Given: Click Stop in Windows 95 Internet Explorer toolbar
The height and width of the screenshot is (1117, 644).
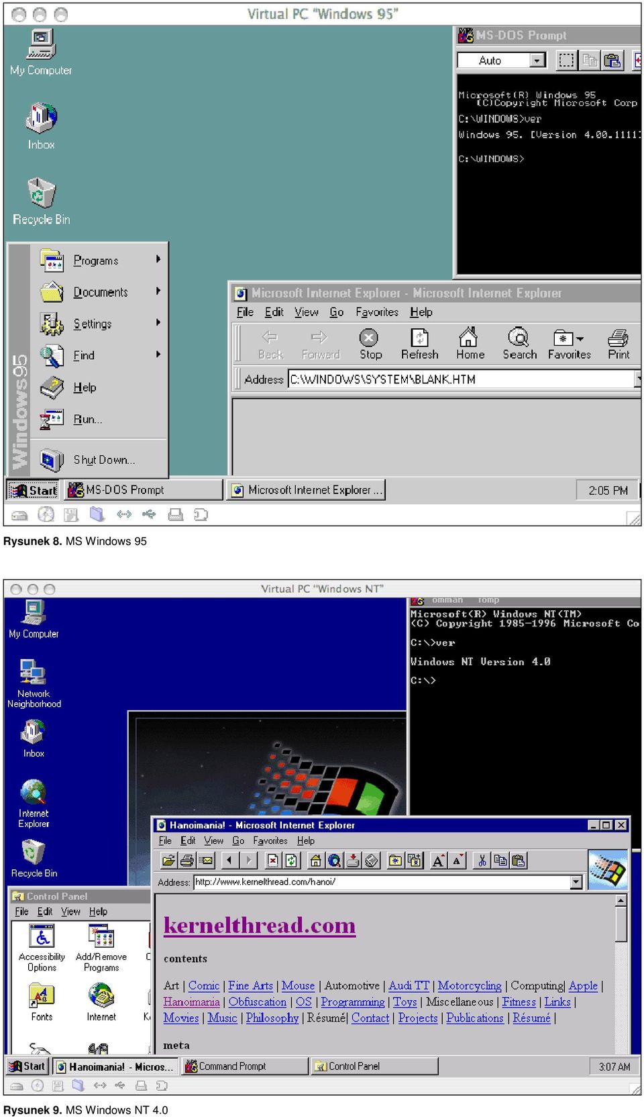Looking at the screenshot, I should (x=370, y=344).
